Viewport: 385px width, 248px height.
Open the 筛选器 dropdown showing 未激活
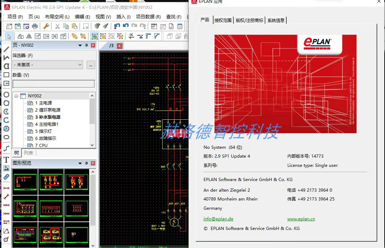pos(48,65)
